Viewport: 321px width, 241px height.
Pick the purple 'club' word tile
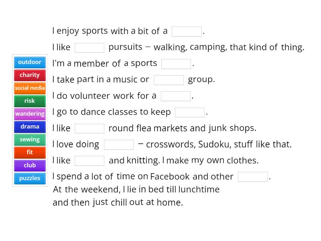30,165
